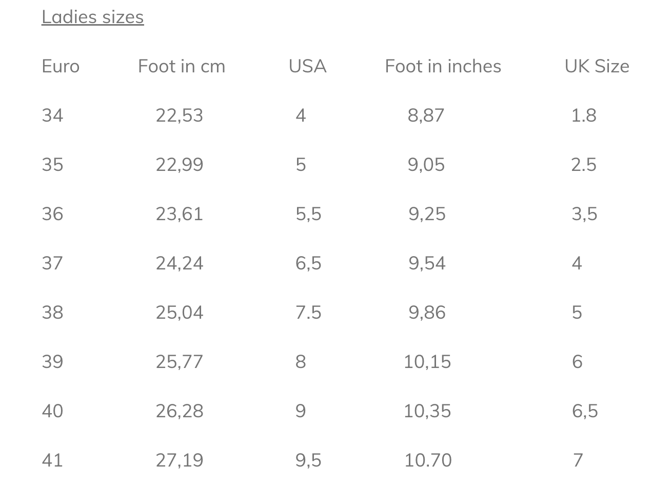The height and width of the screenshot is (504, 672).
Task: Click the USA size 5,5 cell
Action: (308, 214)
